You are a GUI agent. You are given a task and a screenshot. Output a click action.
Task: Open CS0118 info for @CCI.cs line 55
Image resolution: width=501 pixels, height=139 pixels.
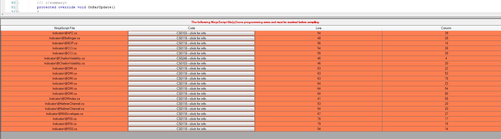[x=191, y=53]
